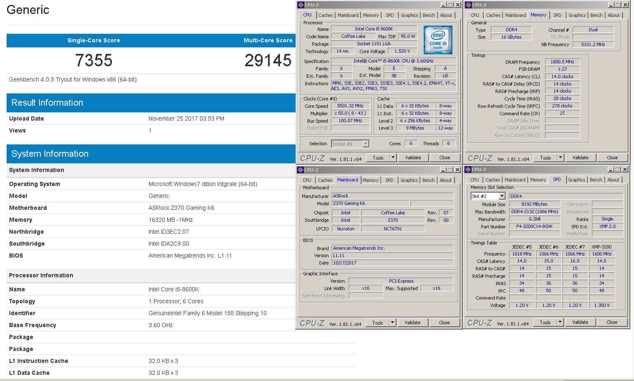This screenshot has width=634, height=381.
Task: Open About tab in Mainboard window
Action: coord(446,180)
